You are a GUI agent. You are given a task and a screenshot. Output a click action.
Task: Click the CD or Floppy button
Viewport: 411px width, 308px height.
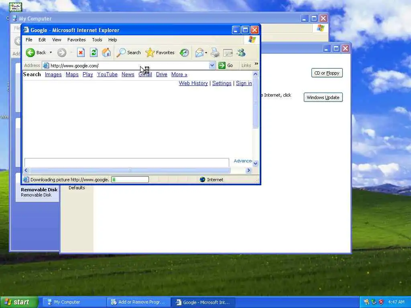click(x=327, y=73)
